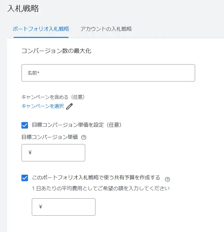This screenshot has width=224, height=232.
Task: Click the キャンペーンを選択 link
Action: [43, 106]
